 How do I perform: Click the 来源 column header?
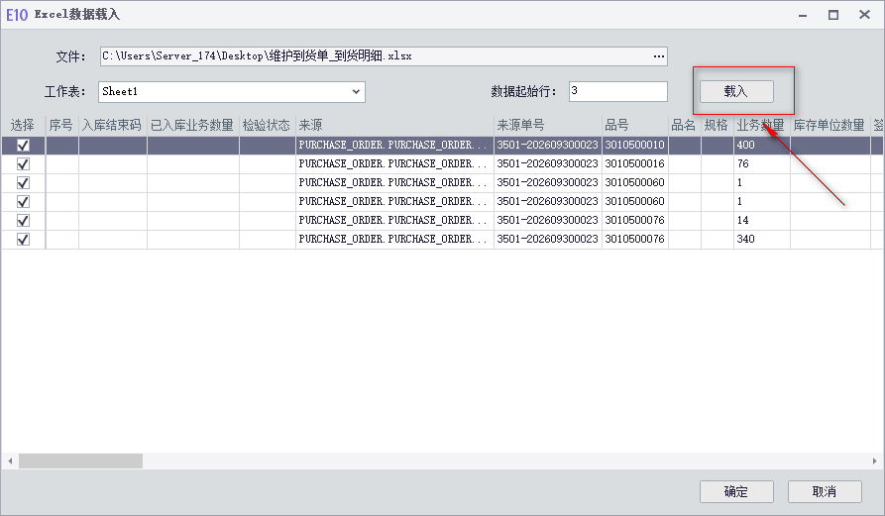click(394, 125)
